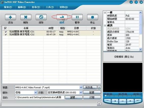Open the 預置 MPEG-4 AVC preset dropdown
Image resolution: width=144 pixels, height=108 pixels.
pyautogui.click(x=81, y=87)
